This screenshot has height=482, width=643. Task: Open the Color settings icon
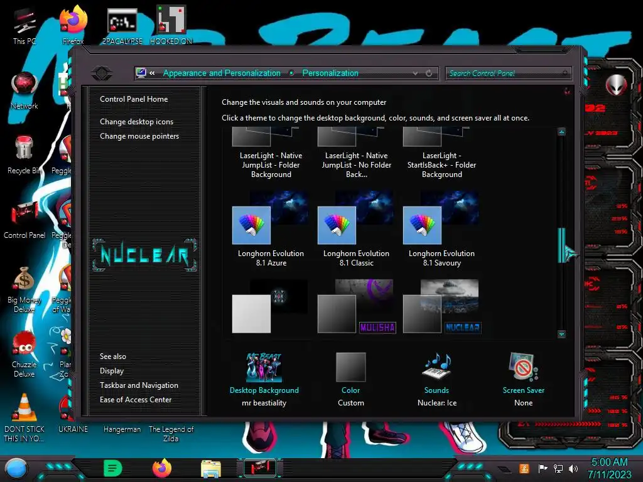point(350,367)
